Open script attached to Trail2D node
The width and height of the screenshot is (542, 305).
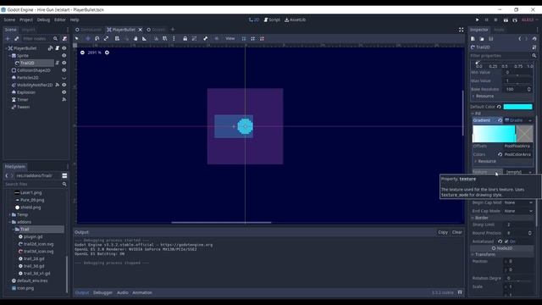coord(58,63)
